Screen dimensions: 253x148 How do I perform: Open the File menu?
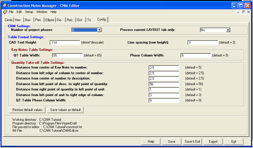(x=11, y=12)
